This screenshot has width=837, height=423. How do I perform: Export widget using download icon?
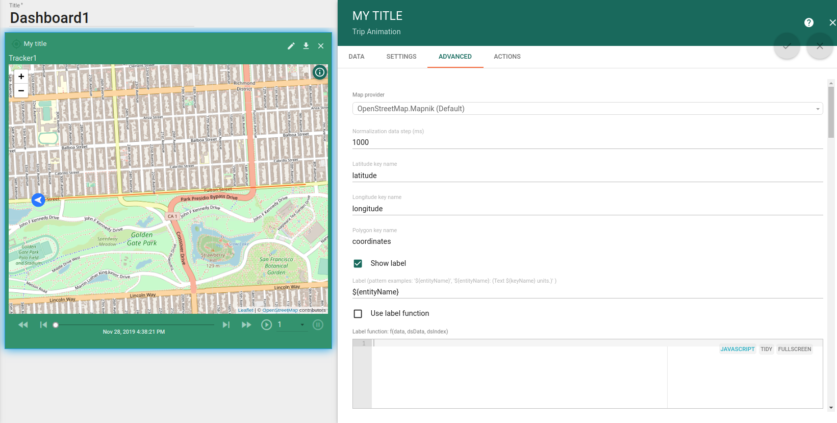click(306, 46)
